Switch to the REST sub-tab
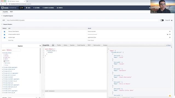This screenshot has width=175, height=98. (x=11, y=12)
